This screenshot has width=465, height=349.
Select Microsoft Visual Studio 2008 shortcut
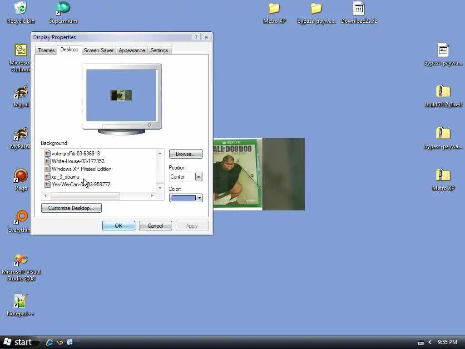coord(21,268)
